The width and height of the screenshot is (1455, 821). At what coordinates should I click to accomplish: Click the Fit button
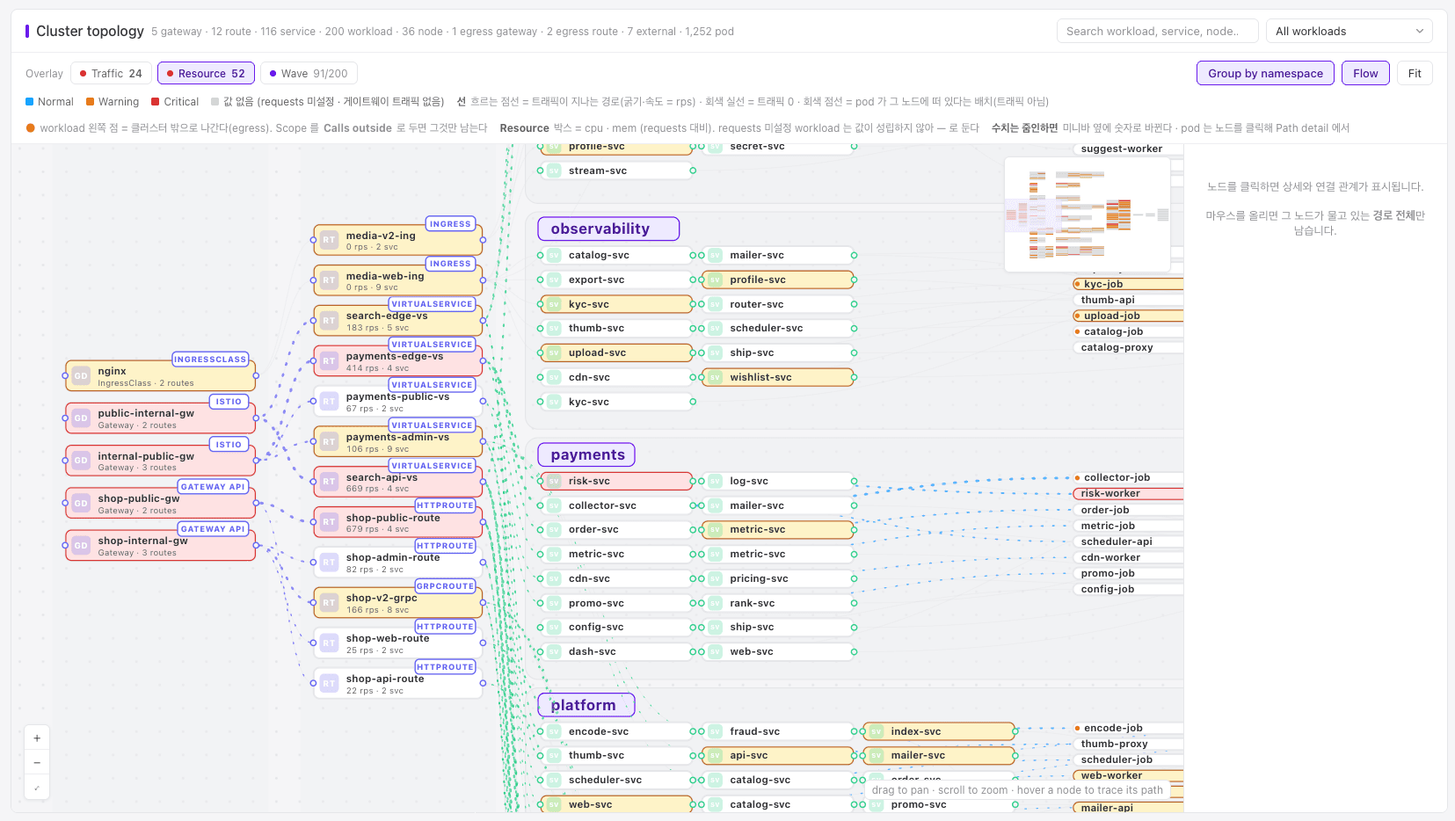[x=1415, y=74]
